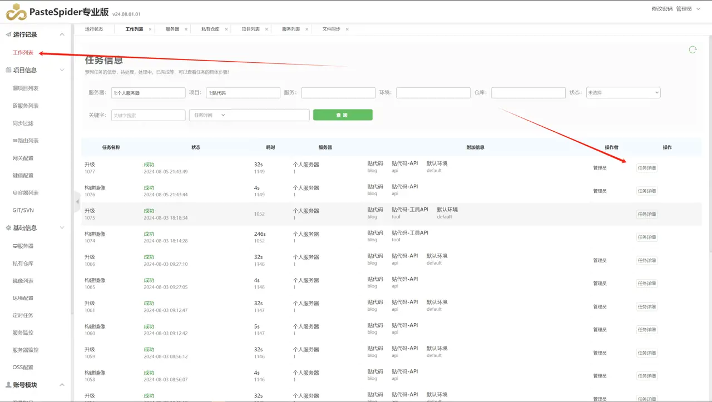The image size is (712, 402).
Task: Open 服务器 under 基础信息 in sidebar
Action: [x=23, y=246]
